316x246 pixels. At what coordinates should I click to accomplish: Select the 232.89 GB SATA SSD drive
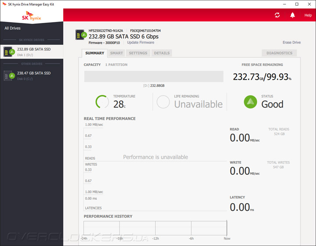click(32, 52)
